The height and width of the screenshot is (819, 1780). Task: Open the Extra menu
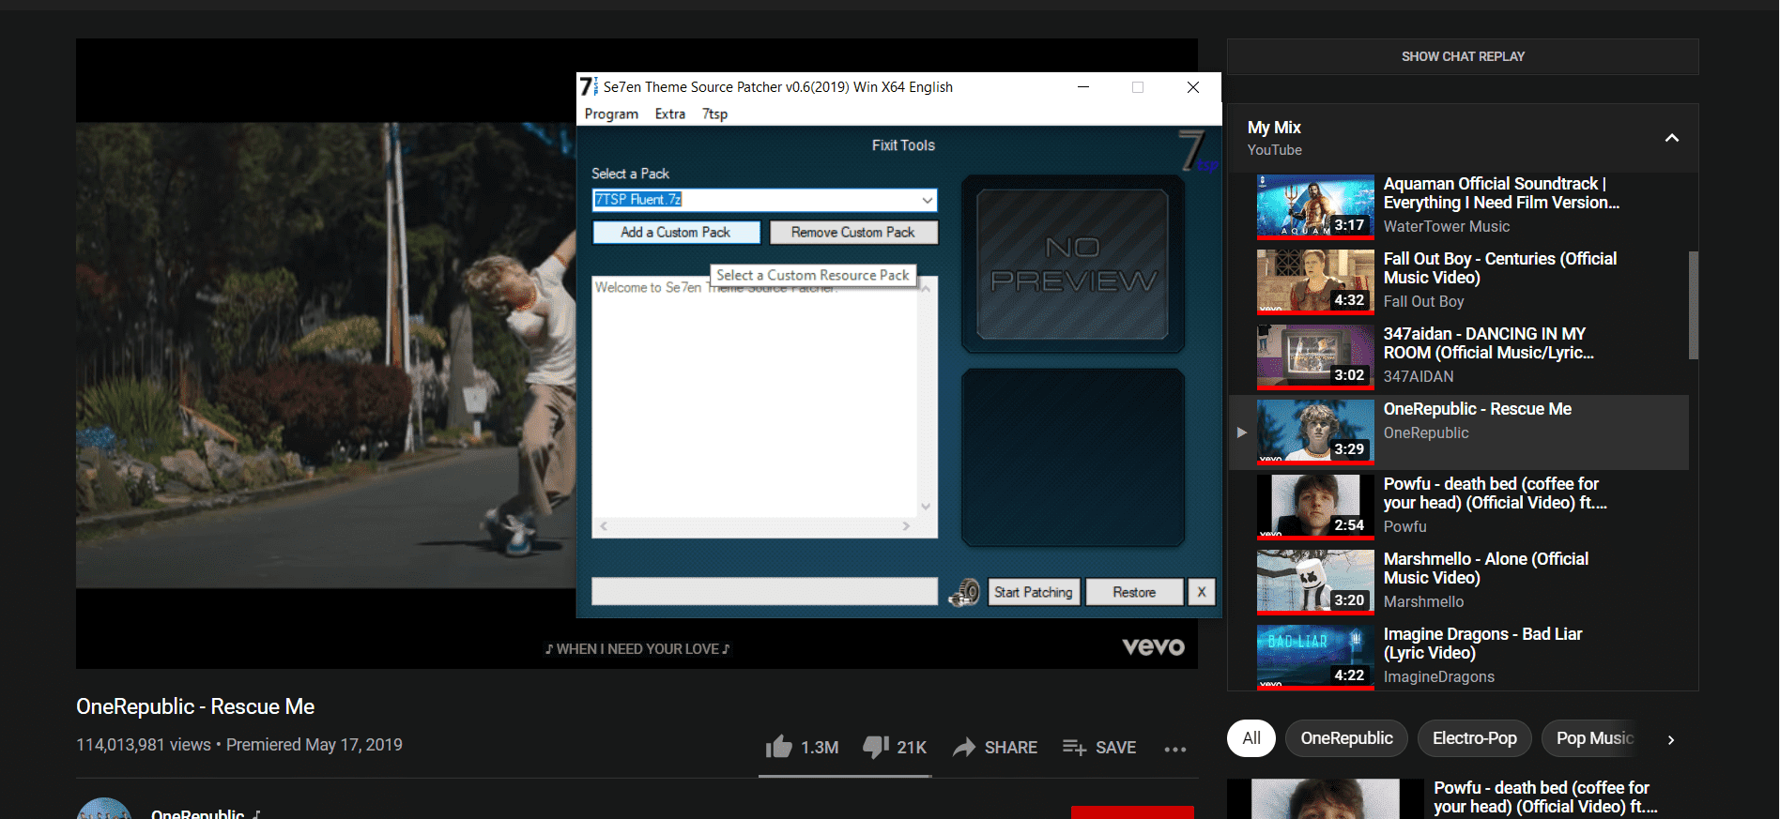(x=669, y=114)
